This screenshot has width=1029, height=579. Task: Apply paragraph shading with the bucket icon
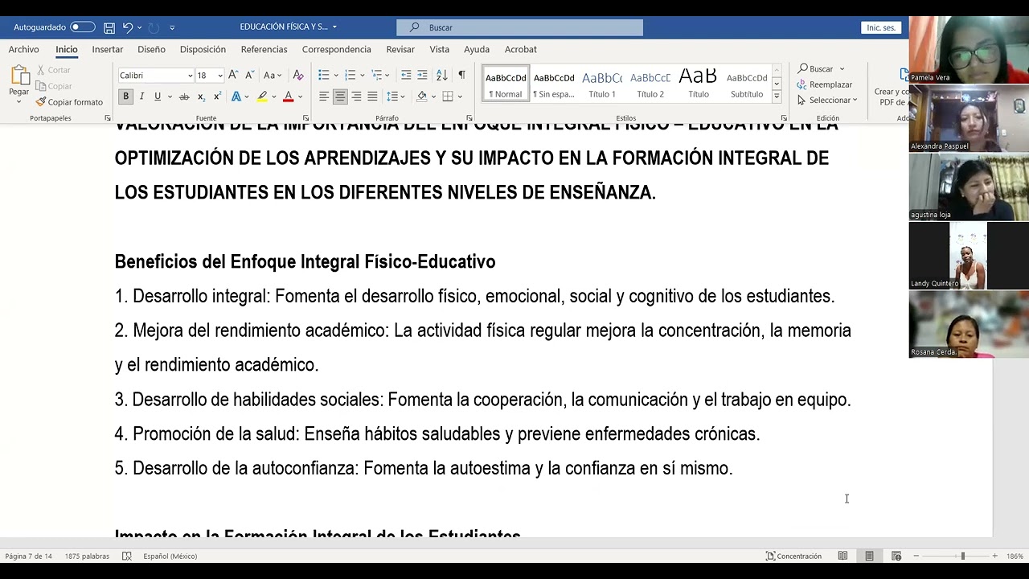(422, 96)
